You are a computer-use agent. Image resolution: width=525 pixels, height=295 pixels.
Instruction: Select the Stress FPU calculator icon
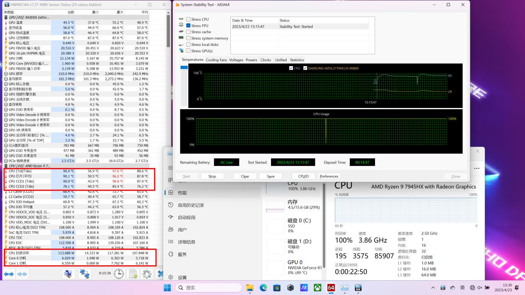[x=181, y=25]
